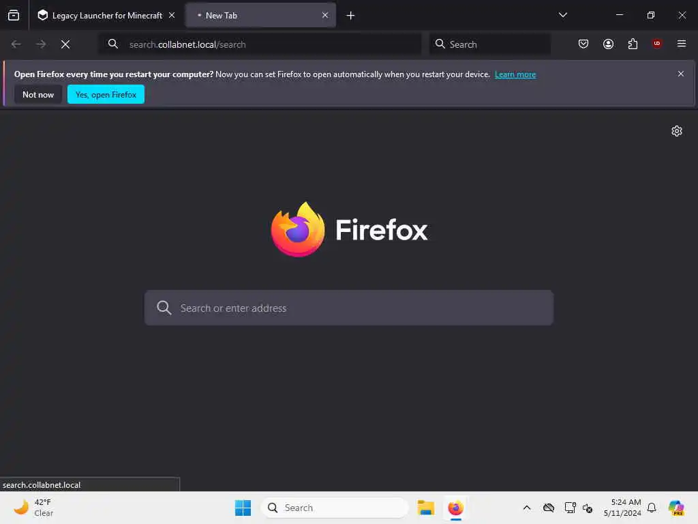The width and height of the screenshot is (698, 524).
Task: Open the uBlock Origin extension
Action: (x=656, y=44)
